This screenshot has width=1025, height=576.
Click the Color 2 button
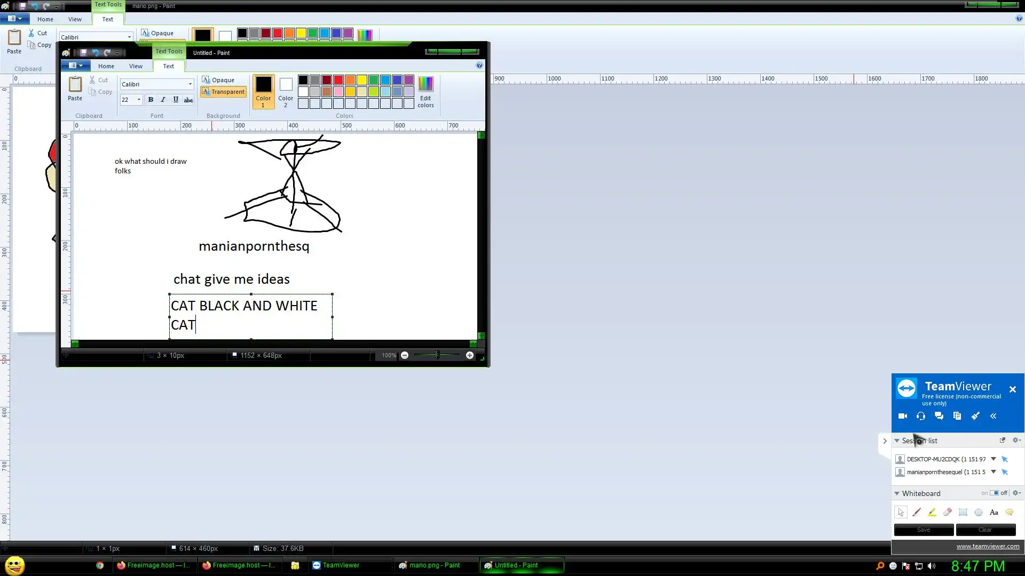[x=286, y=92]
